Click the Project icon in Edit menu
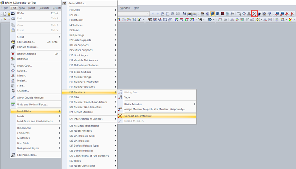 pos(13,81)
